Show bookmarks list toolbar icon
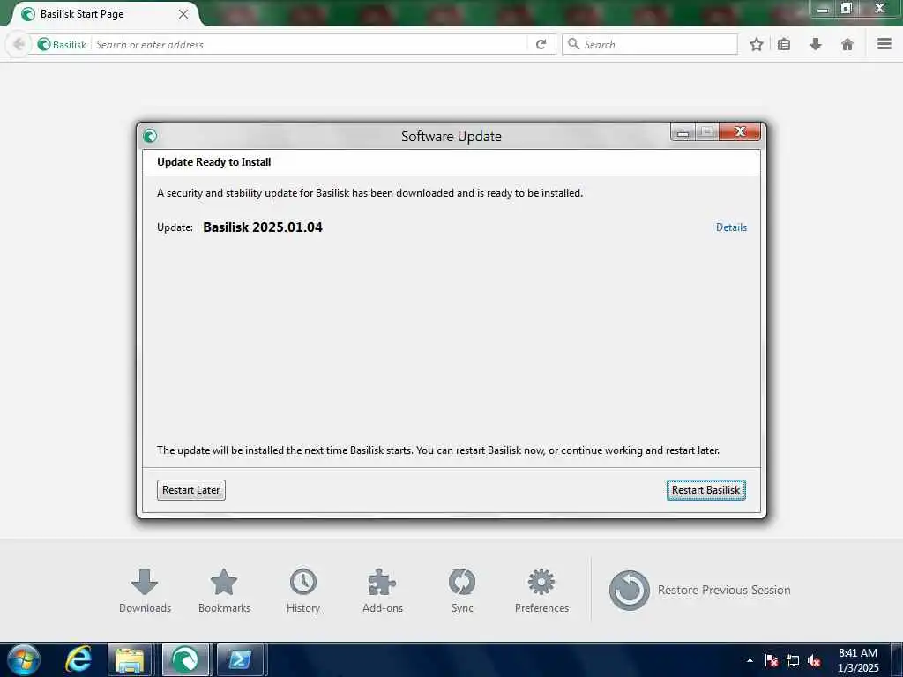Viewport: 903px width, 677px height. [x=784, y=44]
